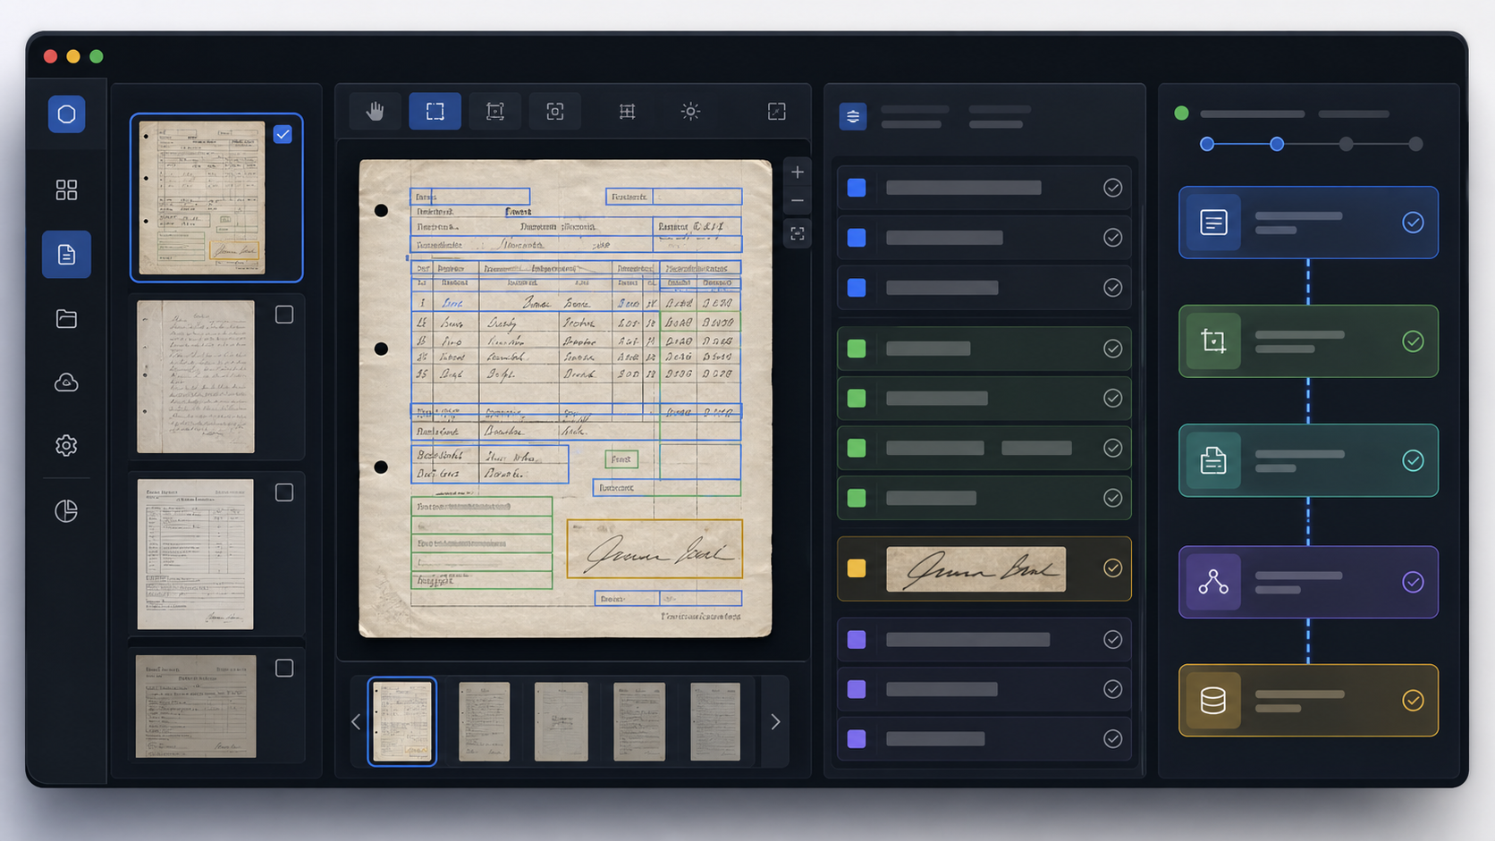Toggle the check circle on the teal file card
Screen dimensions: 1495x841
(1413, 460)
